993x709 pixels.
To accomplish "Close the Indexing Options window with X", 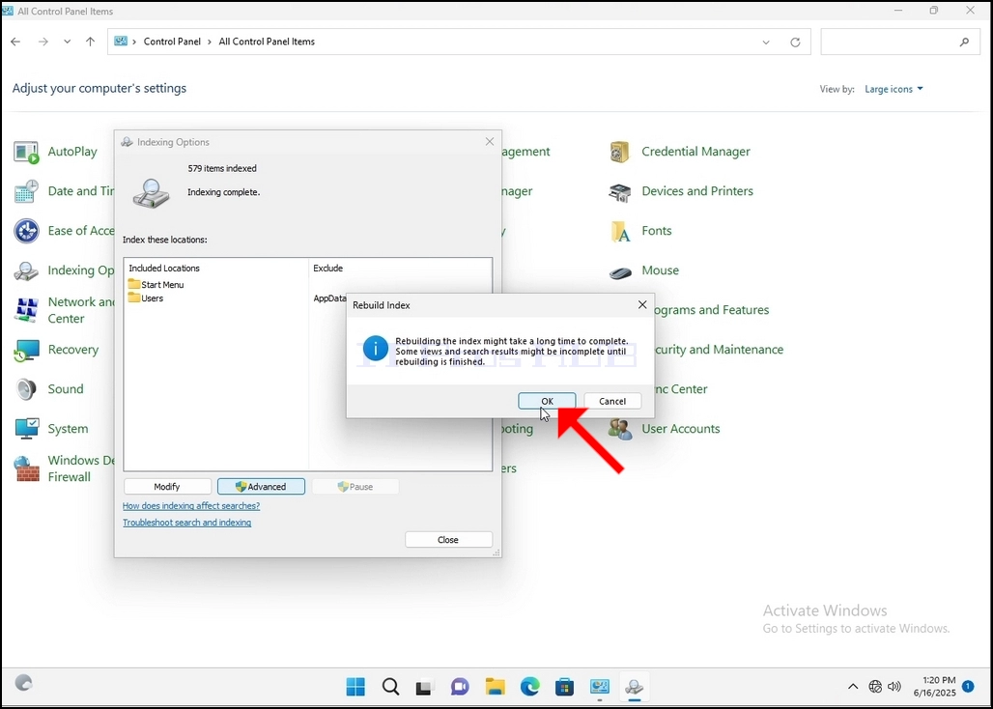I will coord(490,142).
